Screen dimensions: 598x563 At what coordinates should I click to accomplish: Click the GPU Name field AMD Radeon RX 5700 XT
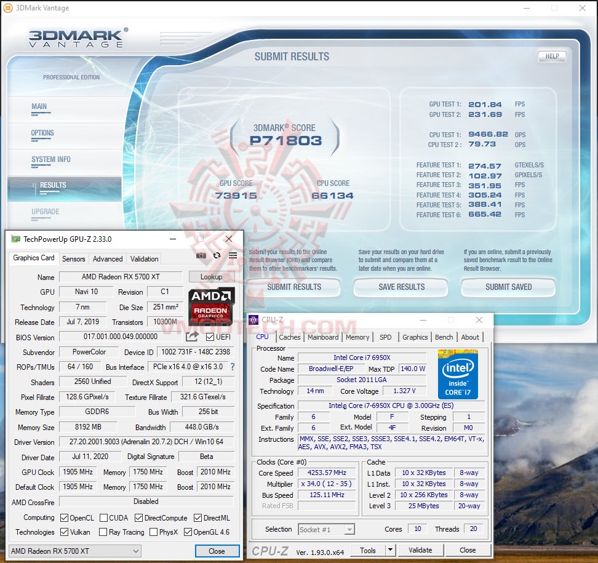(121, 277)
